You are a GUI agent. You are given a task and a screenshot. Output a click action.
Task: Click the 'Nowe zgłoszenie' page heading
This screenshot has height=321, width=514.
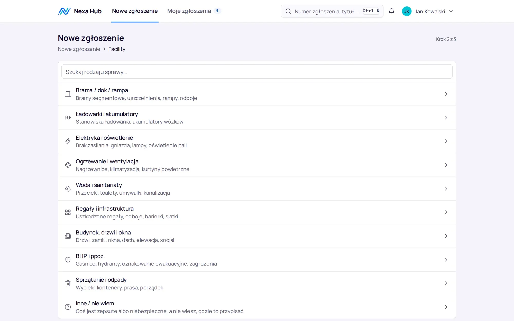pos(91,38)
